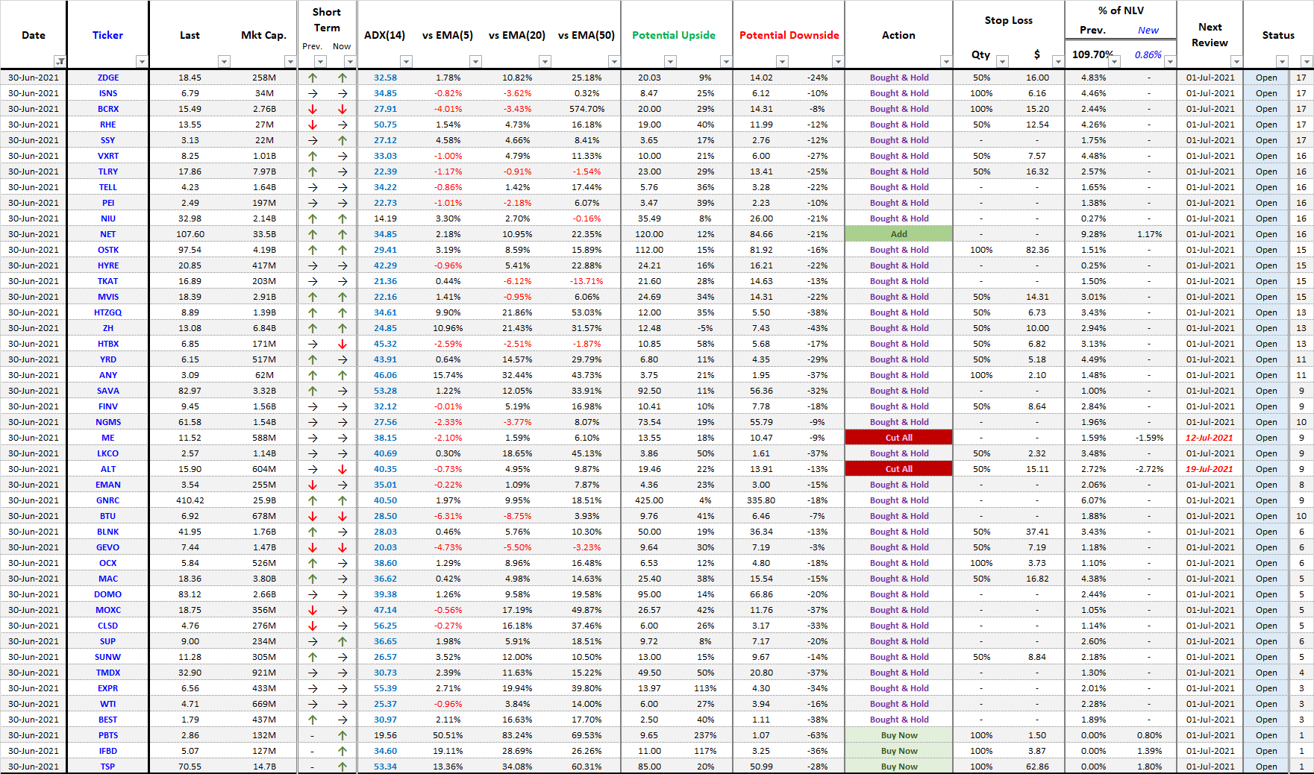This screenshot has height=774, width=1314.
Task: Select the 237% potential upside value
Action: coord(705,735)
